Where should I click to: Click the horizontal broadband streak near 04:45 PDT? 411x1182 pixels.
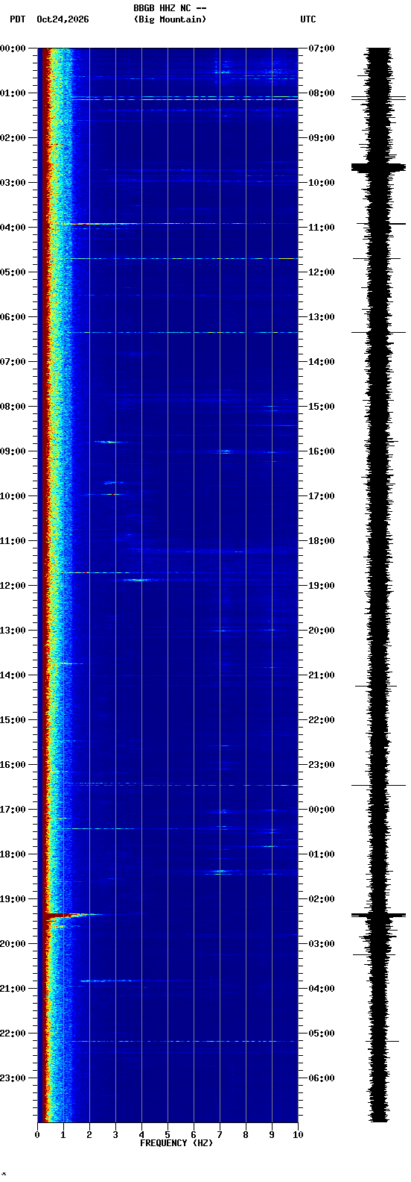pos(184,259)
